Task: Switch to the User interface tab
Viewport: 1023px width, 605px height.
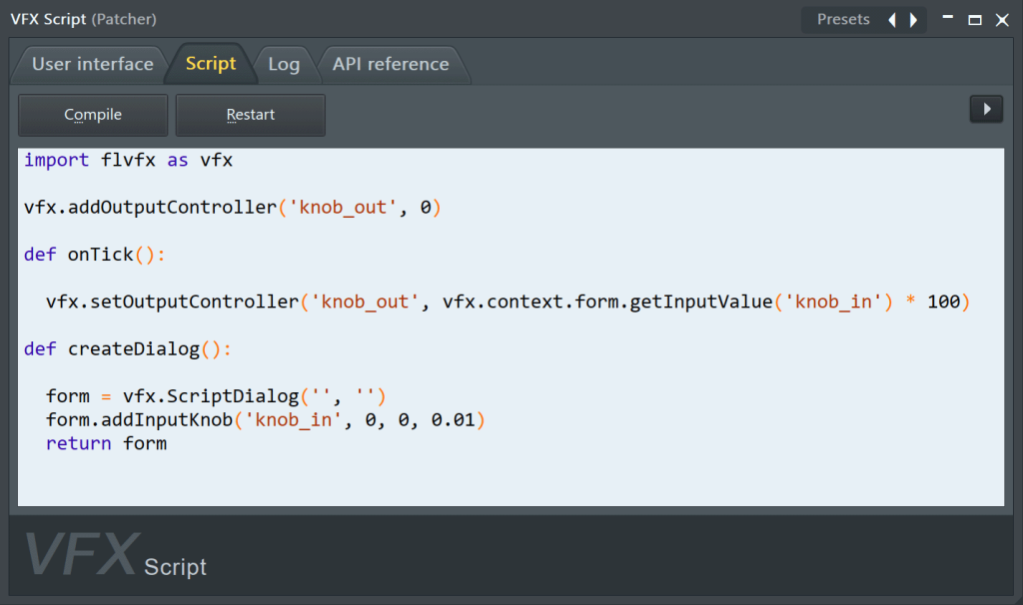Action: 92,64
